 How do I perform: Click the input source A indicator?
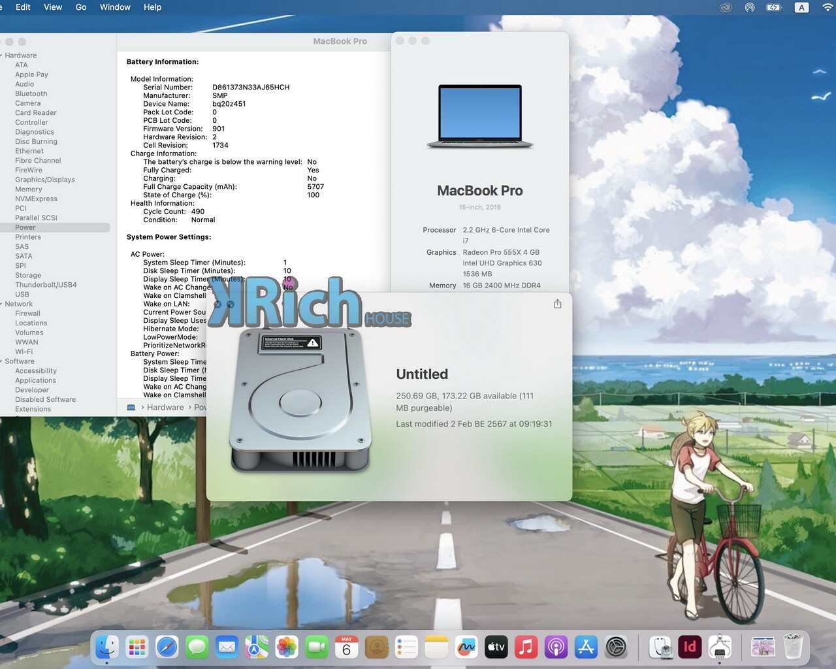[x=801, y=8]
